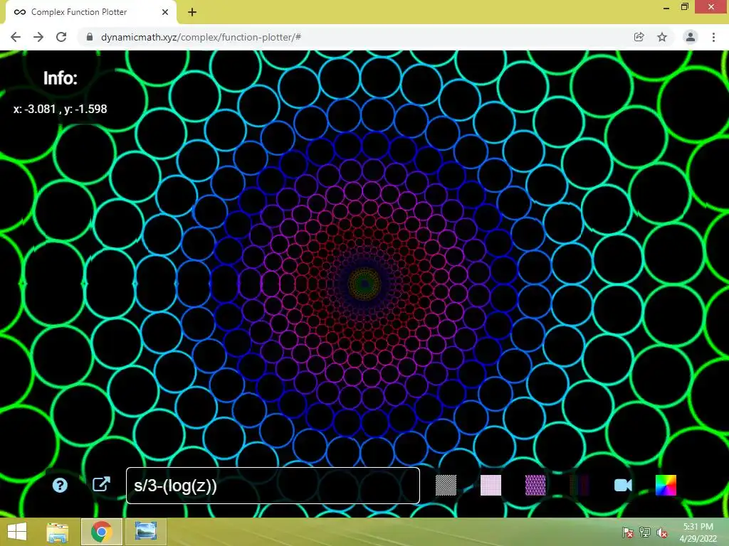Bookmark this page with the star icon
Screen dimensions: 729x546
coord(662,37)
